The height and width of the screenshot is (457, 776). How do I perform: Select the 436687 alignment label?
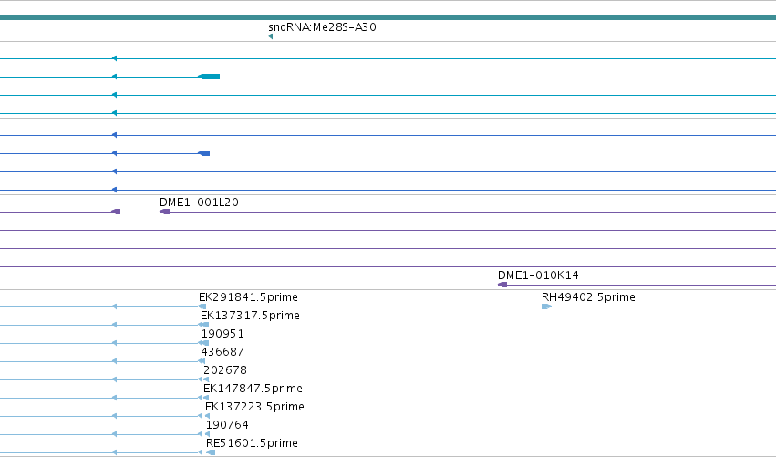click(x=222, y=352)
